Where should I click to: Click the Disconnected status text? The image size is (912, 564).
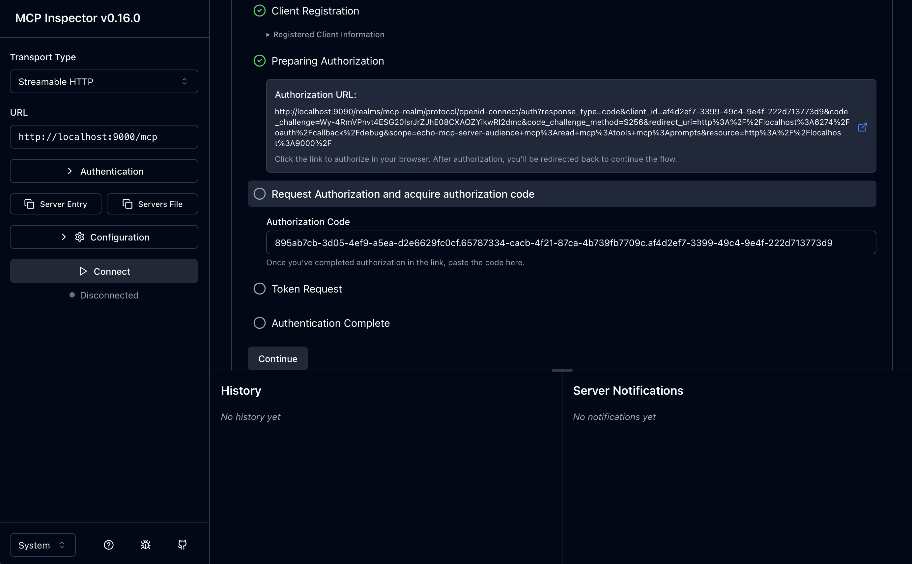point(109,295)
